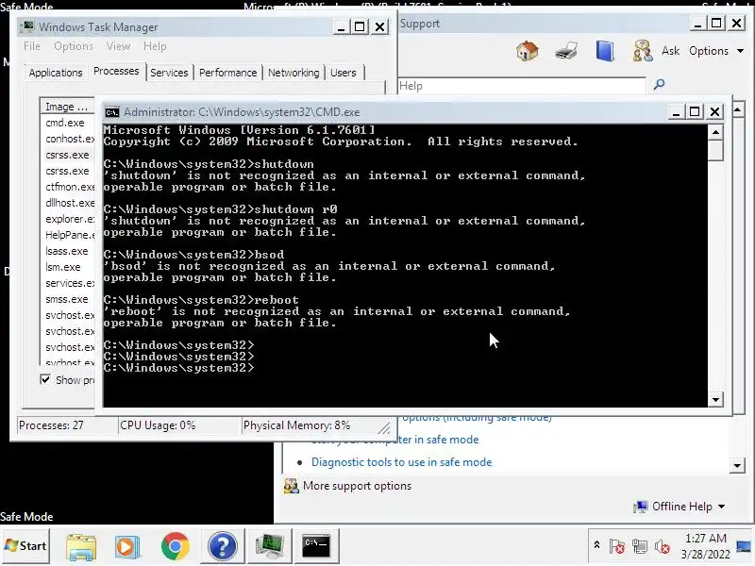The image size is (755, 566).
Task: Switch to the Performance tab
Action: [227, 73]
